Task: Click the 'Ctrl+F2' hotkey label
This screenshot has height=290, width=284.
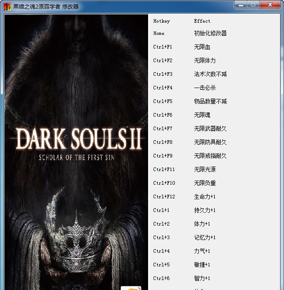Action: pos(163,60)
